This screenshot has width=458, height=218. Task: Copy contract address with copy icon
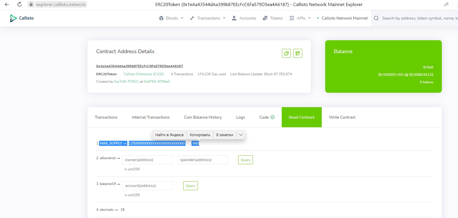[286, 53]
